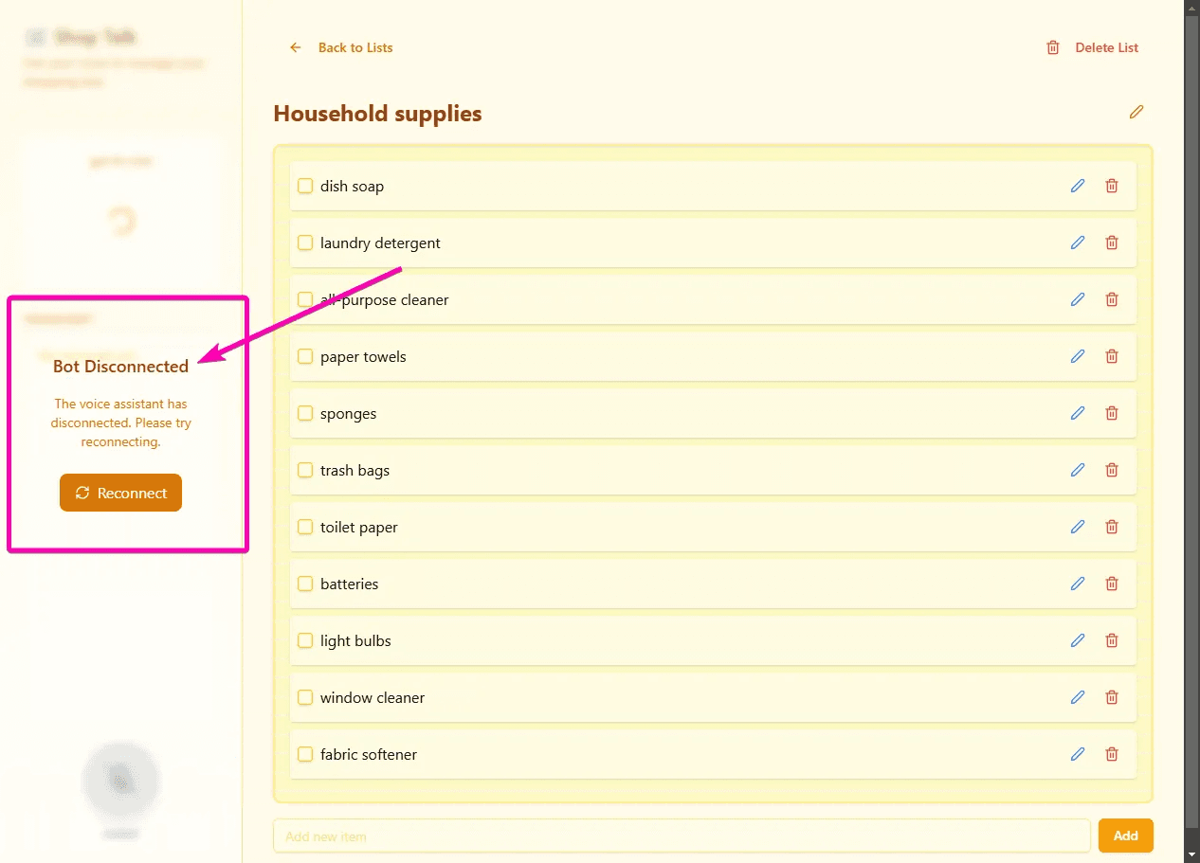Delete the light bulbs item
The image size is (1200, 863).
1112,640
